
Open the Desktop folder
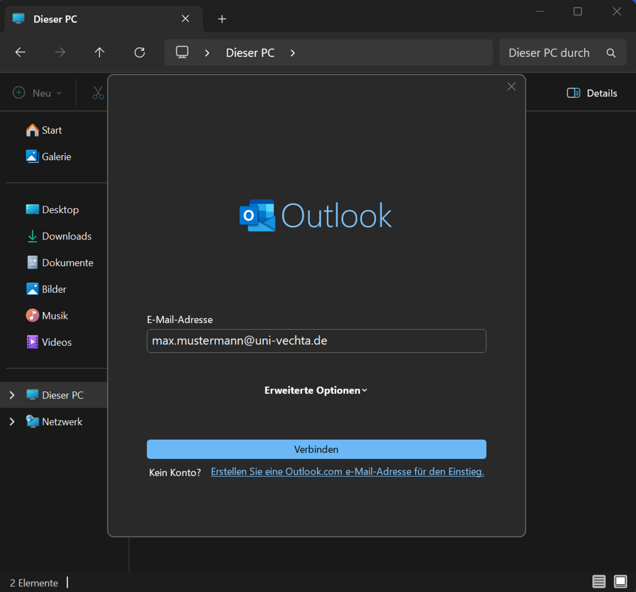pyautogui.click(x=52, y=210)
